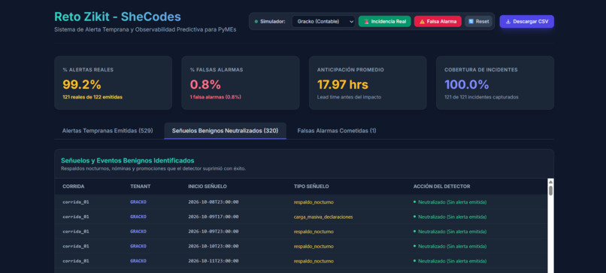The width and height of the screenshot is (606, 273).
Task: Reset the simulator with Reset button
Action: [x=478, y=22]
